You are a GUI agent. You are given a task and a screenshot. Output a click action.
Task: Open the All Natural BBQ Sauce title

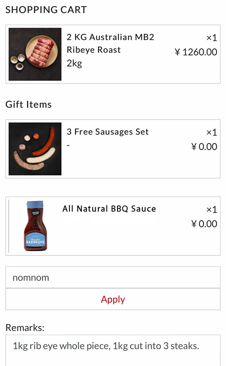(109, 209)
